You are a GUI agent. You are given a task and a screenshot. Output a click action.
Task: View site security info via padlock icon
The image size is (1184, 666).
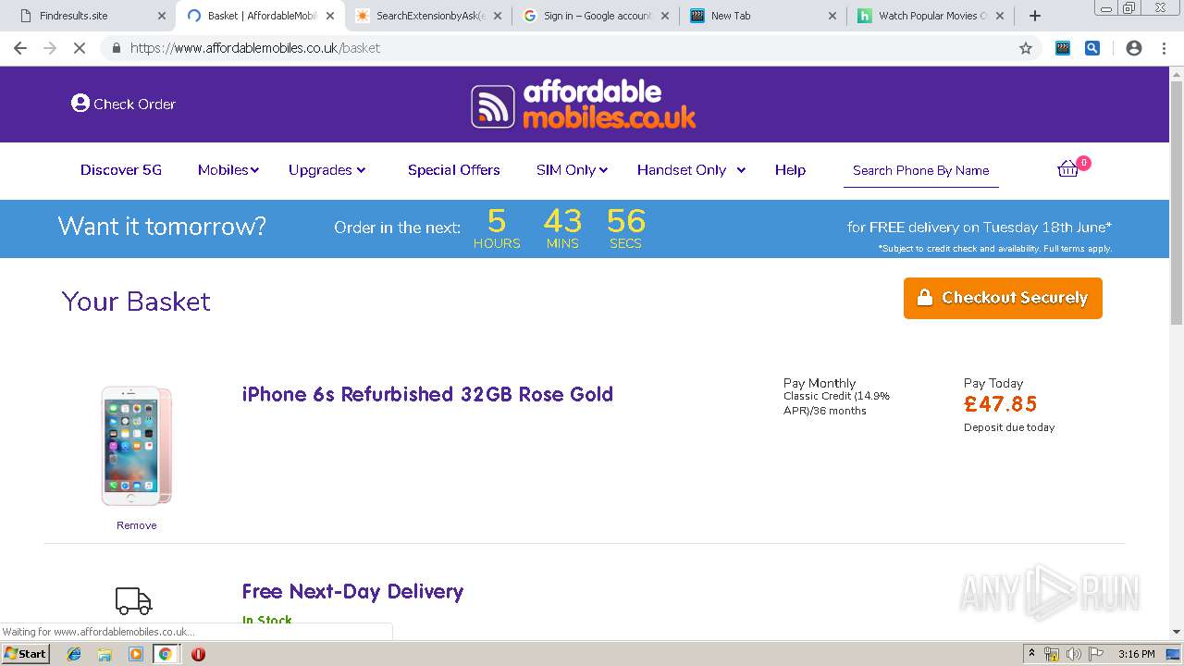[117, 48]
